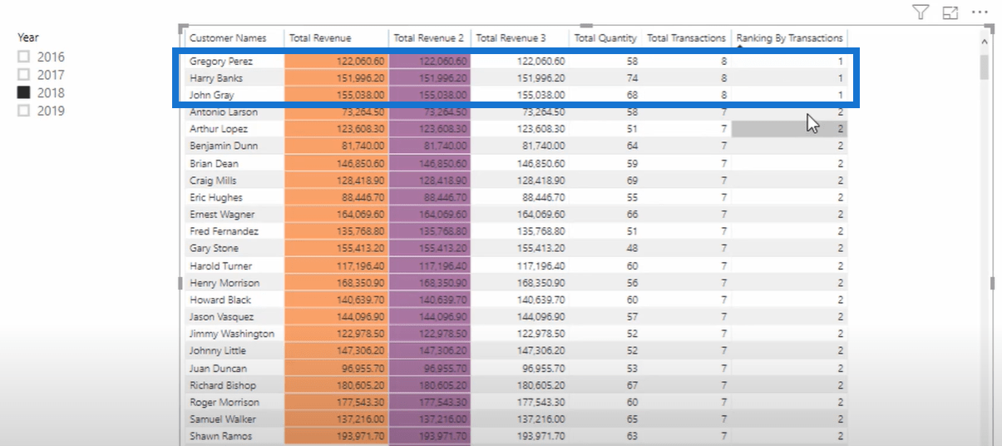The width and height of the screenshot is (1002, 446).
Task: Uncheck the 2018 year slicer box
Action: 24,92
